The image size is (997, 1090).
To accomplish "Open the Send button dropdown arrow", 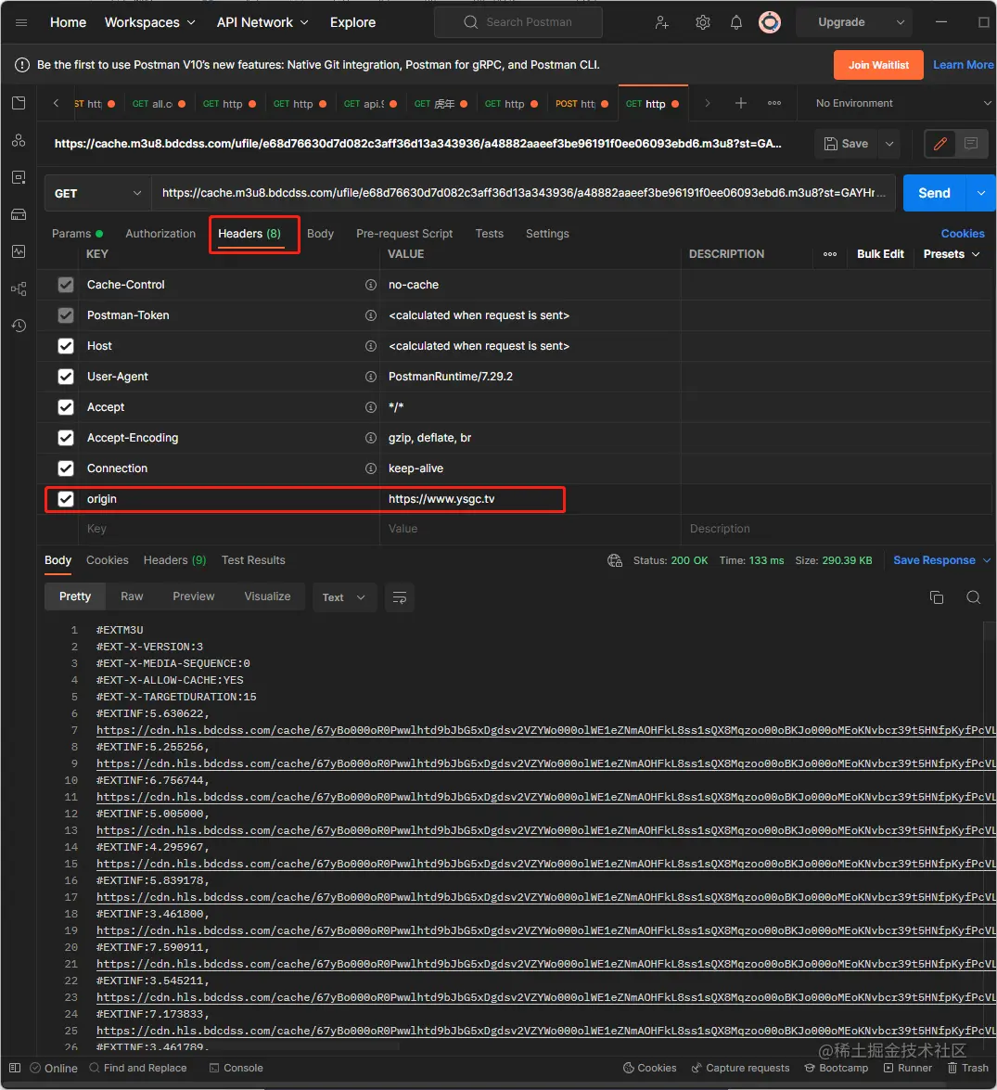I will (x=980, y=193).
